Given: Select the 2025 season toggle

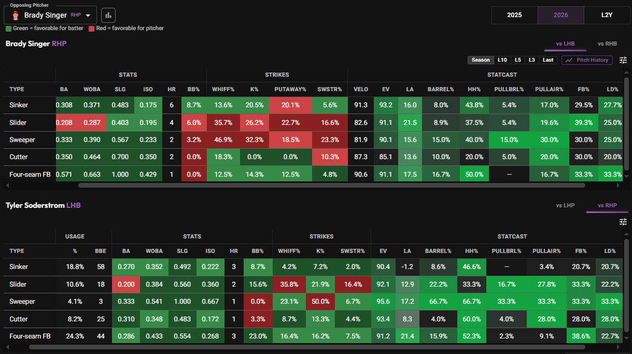Looking at the screenshot, I should pos(514,15).
